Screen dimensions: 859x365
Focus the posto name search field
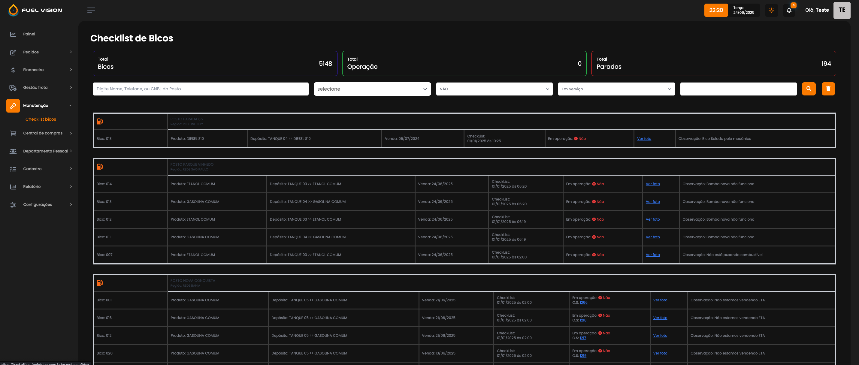coord(200,89)
